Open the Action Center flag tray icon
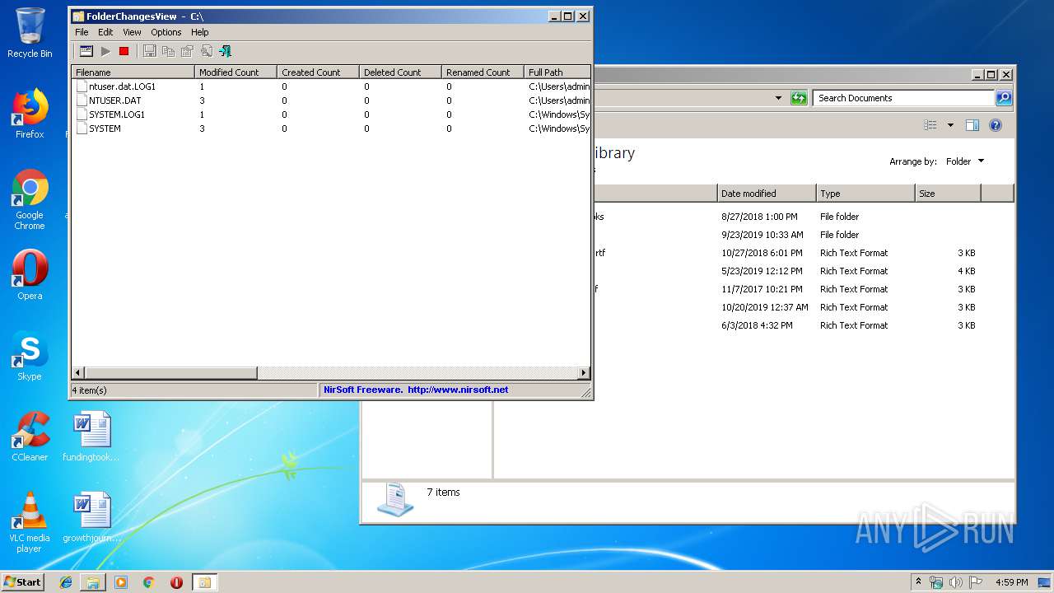This screenshot has height=593, width=1054. (976, 582)
